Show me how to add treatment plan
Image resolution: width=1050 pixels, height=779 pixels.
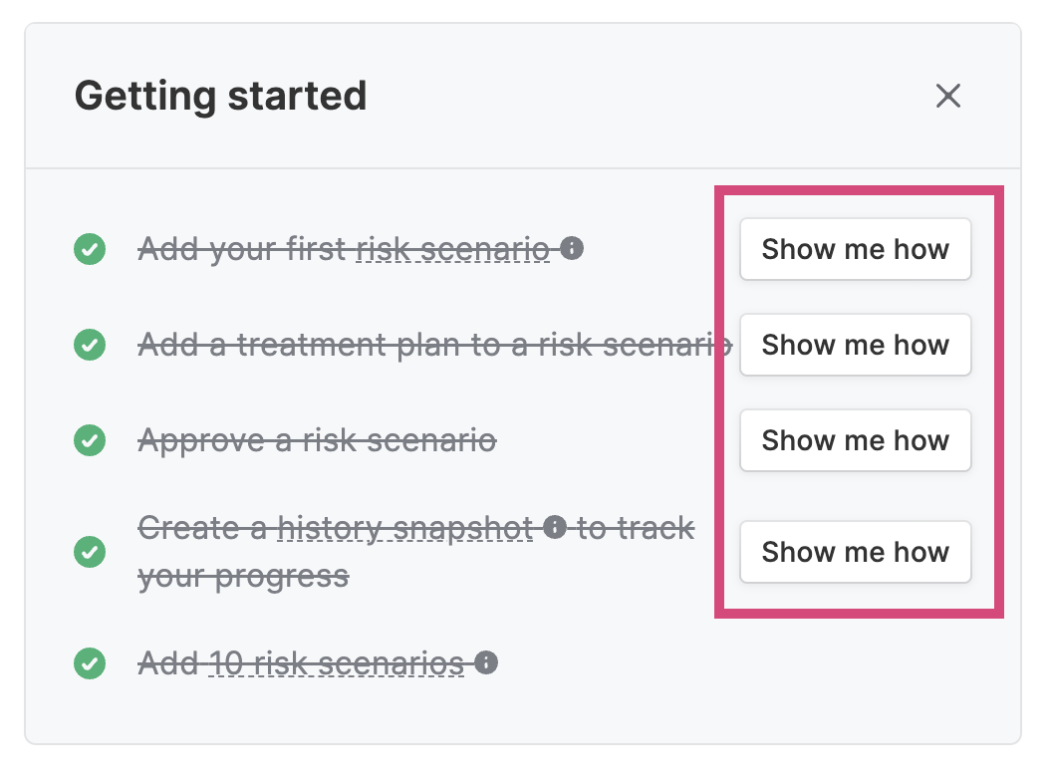855,345
